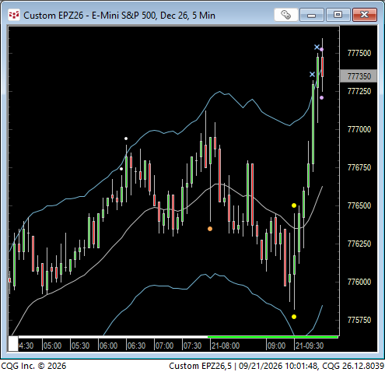Click the 07:30 time axis label
Image resolution: width=385 pixels, height=372 pixels.
point(192,346)
